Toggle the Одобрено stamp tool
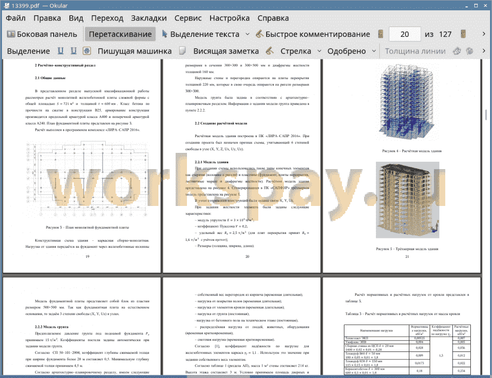This screenshot has height=378, width=492. coord(346,51)
